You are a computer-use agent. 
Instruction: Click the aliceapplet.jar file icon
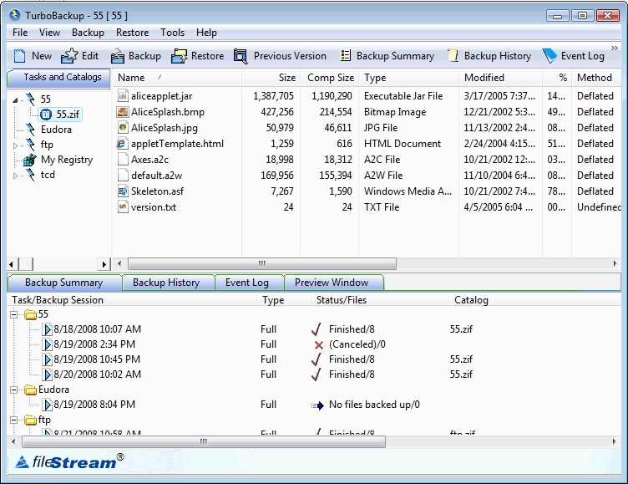tap(123, 95)
